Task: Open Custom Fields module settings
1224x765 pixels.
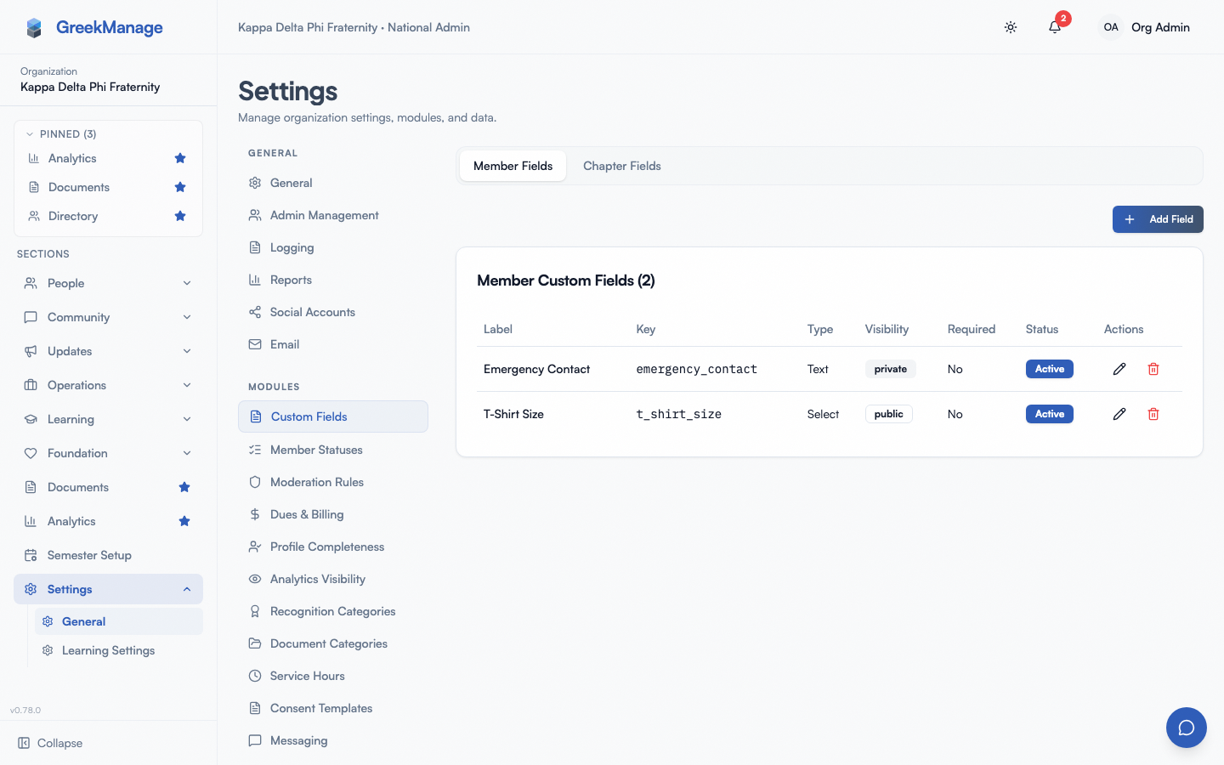Action: tap(333, 416)
